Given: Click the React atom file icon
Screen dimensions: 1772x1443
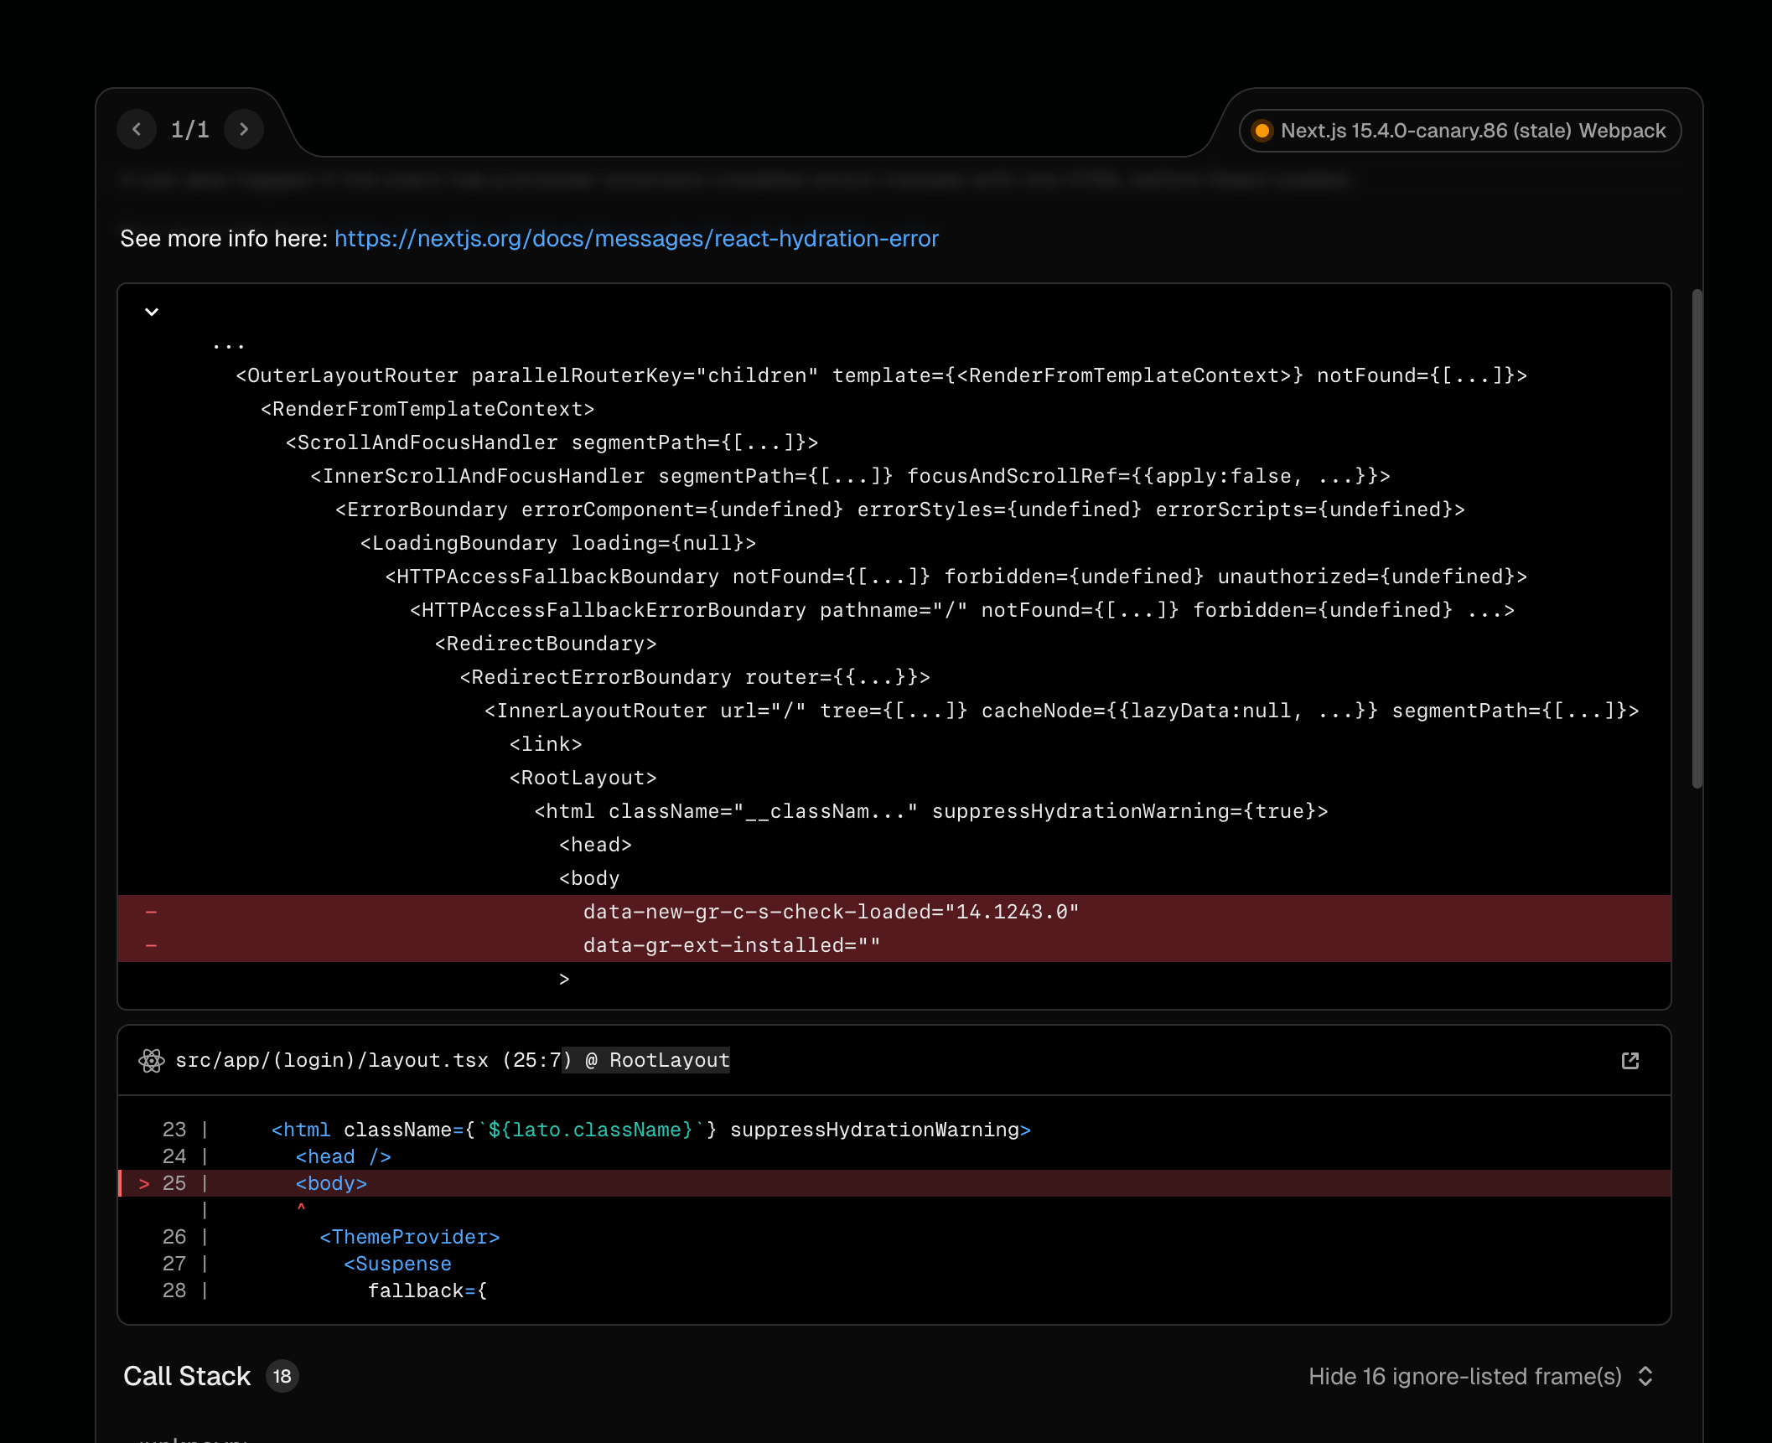Looking at the screenshot, I should (151, 1061).
